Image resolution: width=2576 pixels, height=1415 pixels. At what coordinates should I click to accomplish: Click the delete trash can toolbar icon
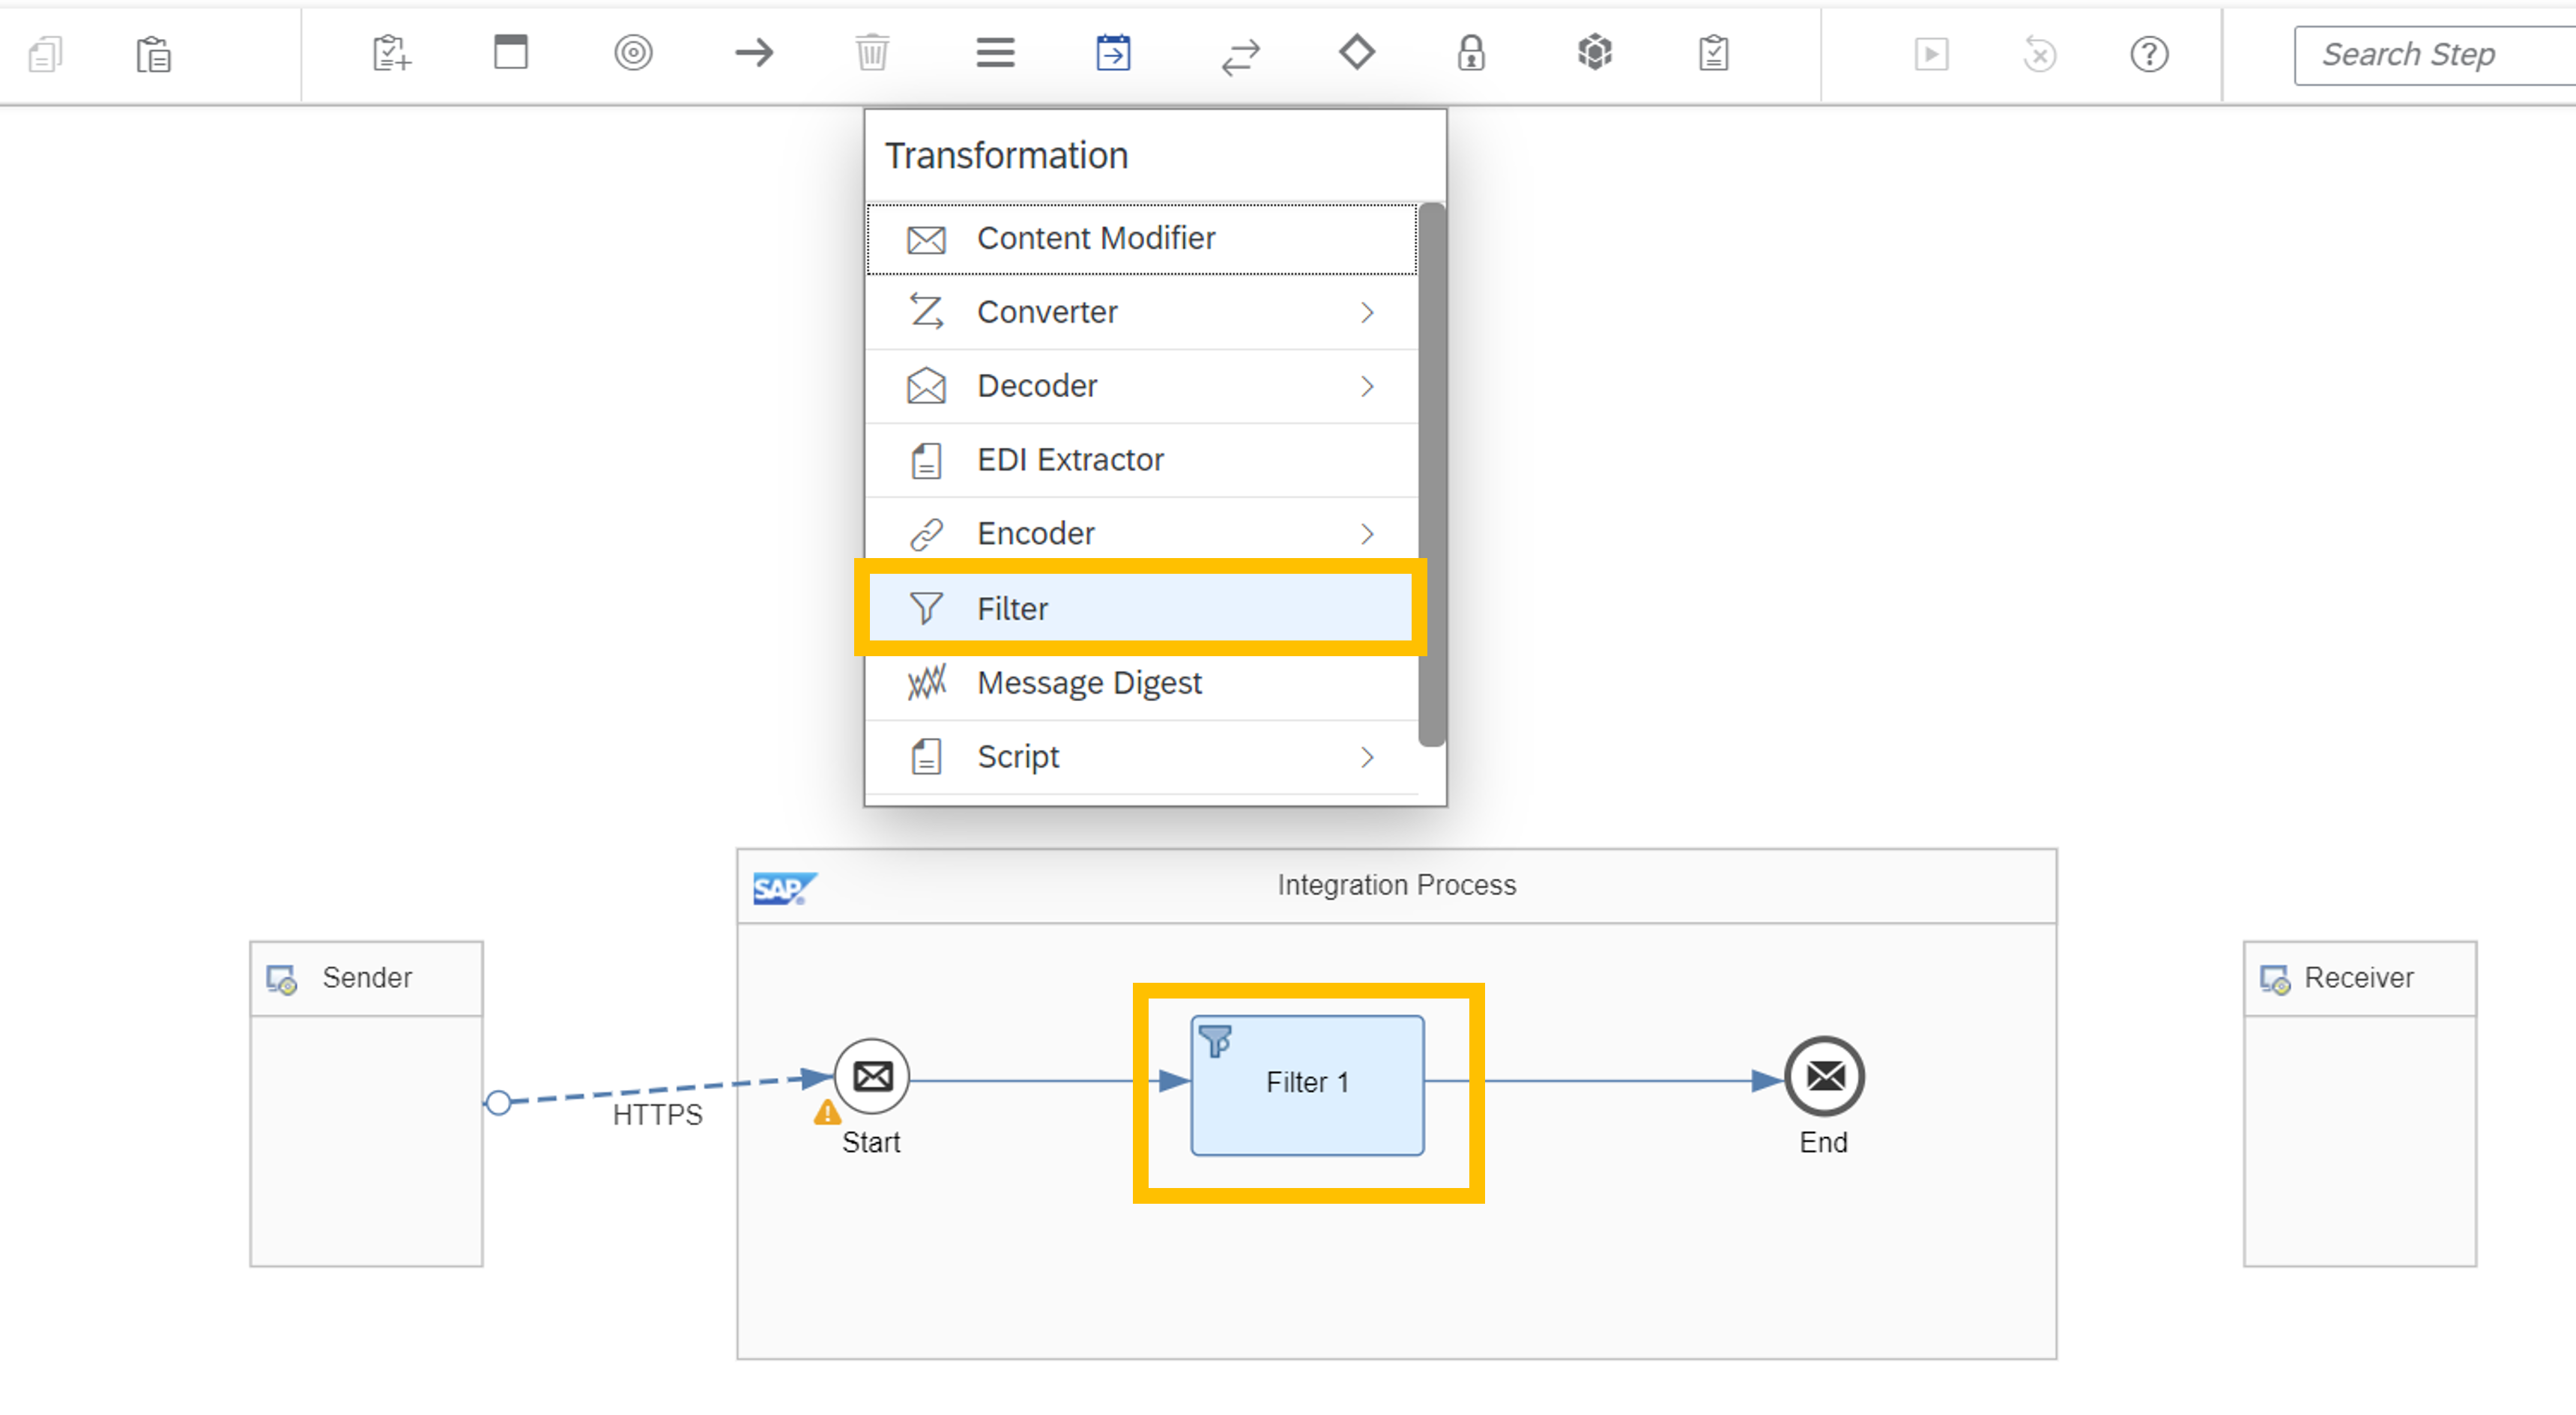tap(871, 53)
